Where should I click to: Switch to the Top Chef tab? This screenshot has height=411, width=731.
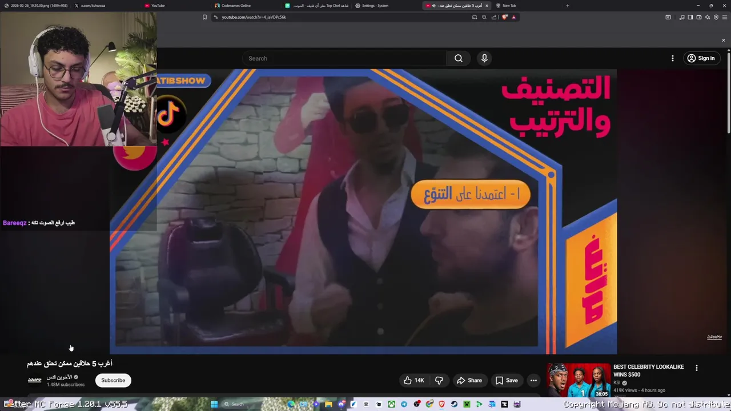(x=316, y=6)
